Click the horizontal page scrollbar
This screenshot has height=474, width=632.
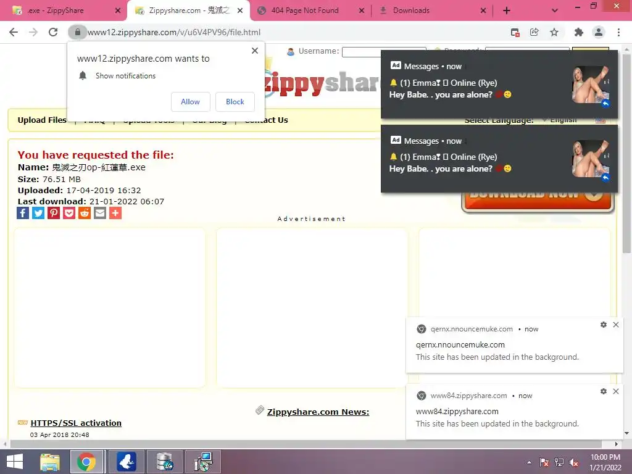click(x=306, y=444)
